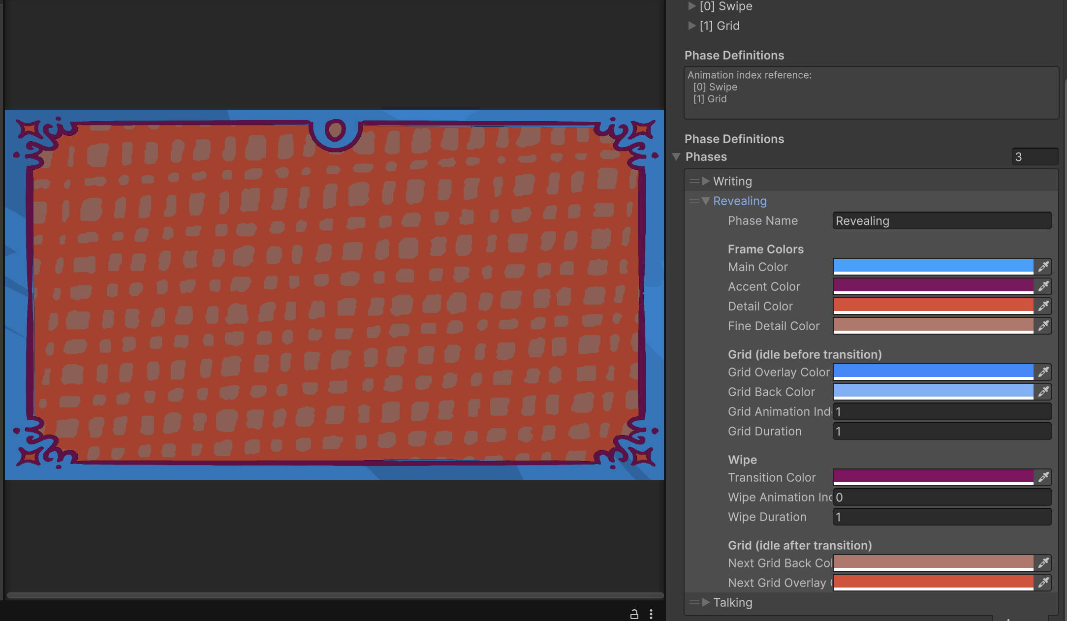Click the Phase Name label
This screenshot has width=1067, height=621.
pyautogui.click(x=763, y=220)
